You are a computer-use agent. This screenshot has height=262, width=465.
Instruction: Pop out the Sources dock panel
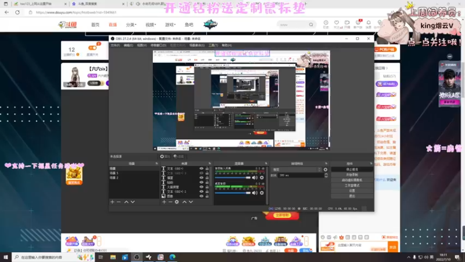click(x=210, y=164)
